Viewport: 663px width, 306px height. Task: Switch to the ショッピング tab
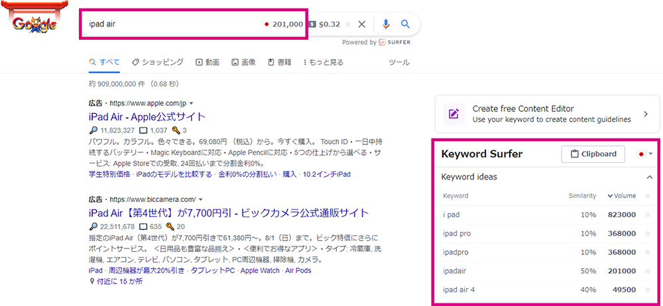pyautogui.click(x=157, y=62)
